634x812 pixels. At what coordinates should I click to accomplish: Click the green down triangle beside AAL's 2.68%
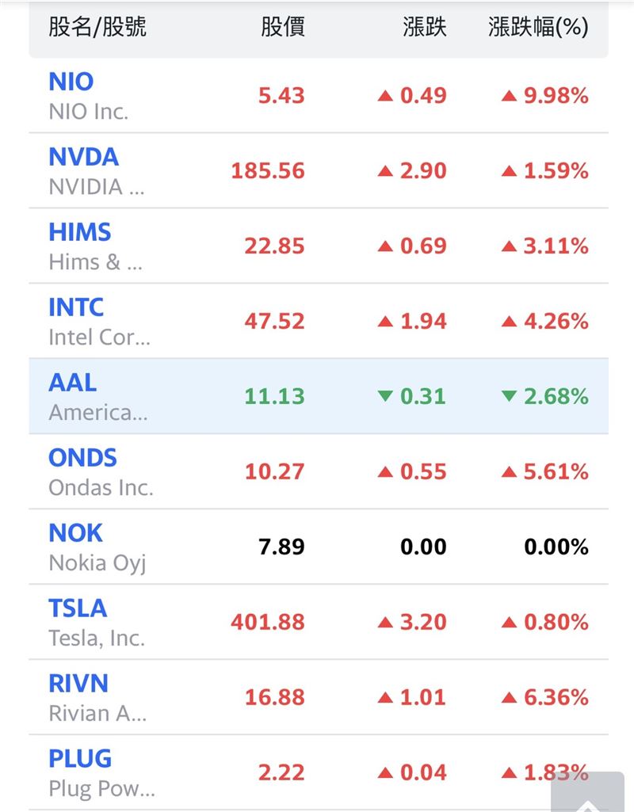pos(509,396)
